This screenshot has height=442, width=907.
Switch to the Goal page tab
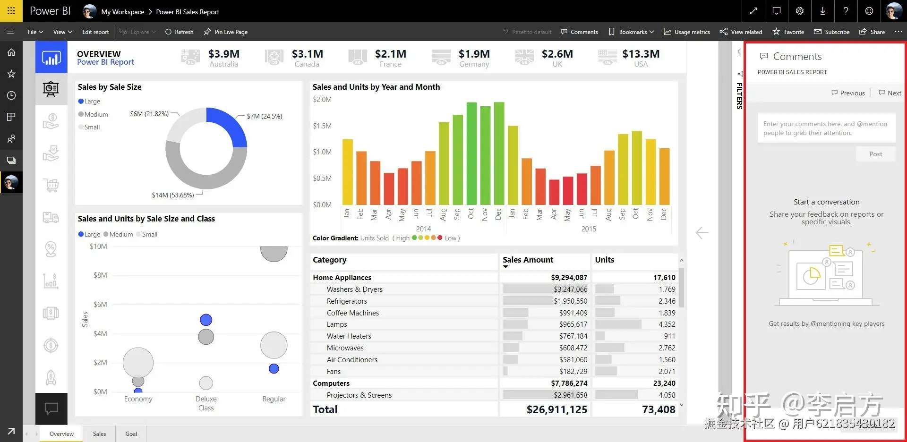tap(131, 433)
